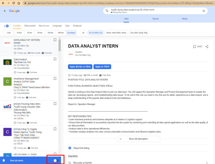Open browser home page icon
215x164 pixels.
[19, 3]
